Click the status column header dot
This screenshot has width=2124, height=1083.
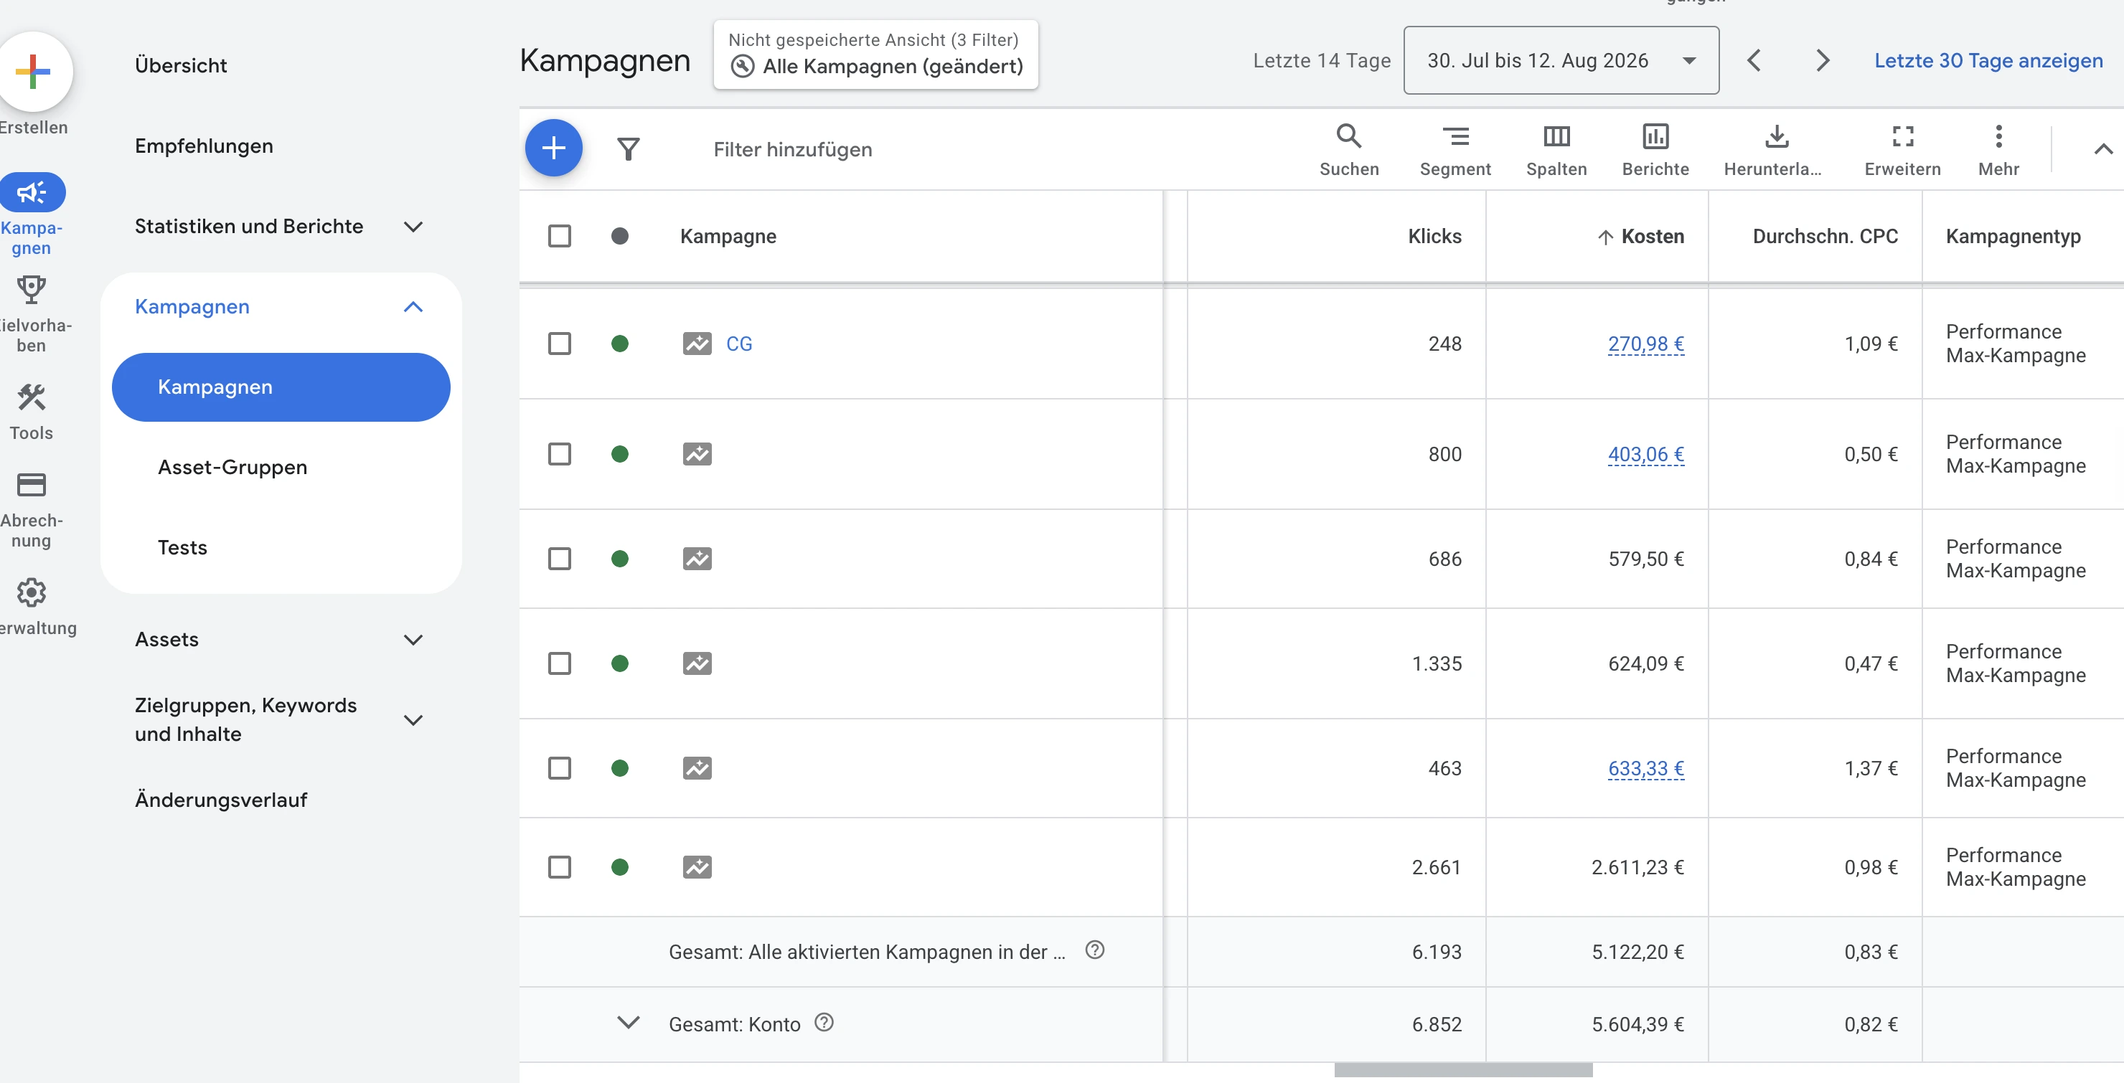(x=620, y=237)
